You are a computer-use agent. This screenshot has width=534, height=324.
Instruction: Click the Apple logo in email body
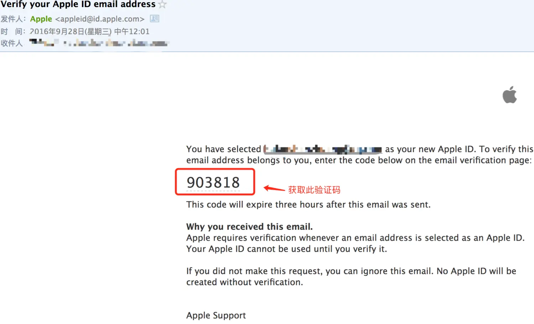pyautogui.click(x=510, y=95)
